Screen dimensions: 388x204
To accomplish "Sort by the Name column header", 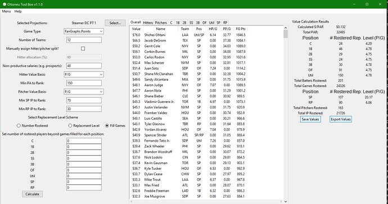I will (x=160, y=29).
